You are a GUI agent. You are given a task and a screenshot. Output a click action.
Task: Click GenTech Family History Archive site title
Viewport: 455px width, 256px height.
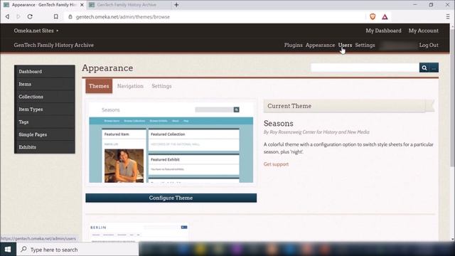[54, 45]
